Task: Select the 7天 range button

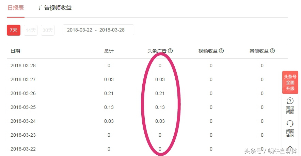Action: click(x=14, y=30)
